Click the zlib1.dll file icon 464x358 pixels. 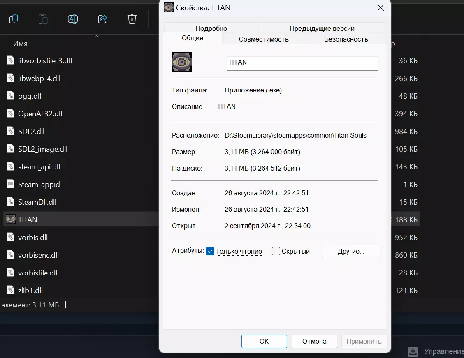tap(10, 290)
